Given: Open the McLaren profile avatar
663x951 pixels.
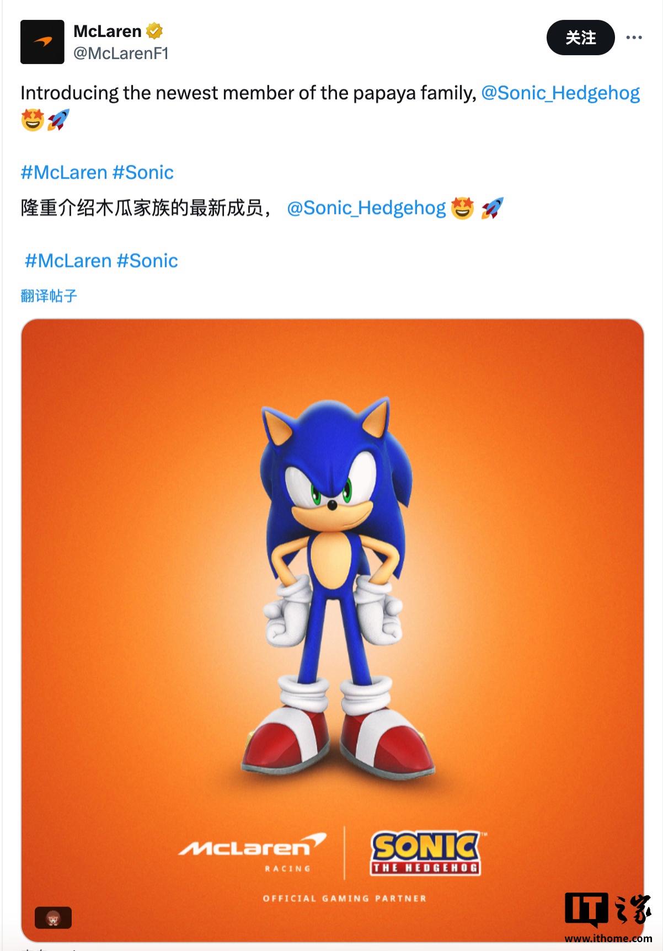Looking at the screenshot, I should pyautogui.click(x=42, y=42).
